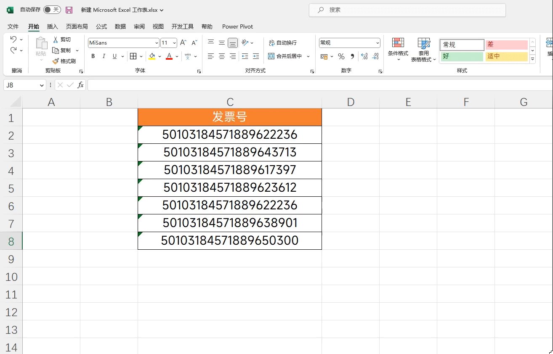The width and height of the screenshot is (553, 354).
Task: Apply comma style format
Action: point(352,56)
